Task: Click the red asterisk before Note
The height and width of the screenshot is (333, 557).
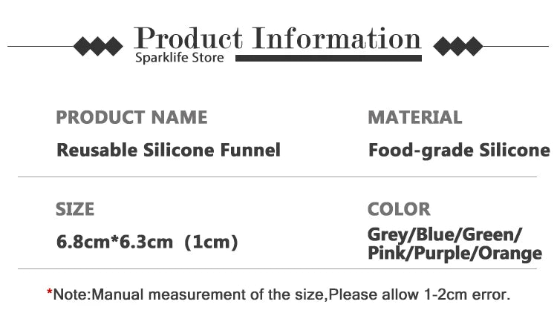Action: (x=49, y=292)
